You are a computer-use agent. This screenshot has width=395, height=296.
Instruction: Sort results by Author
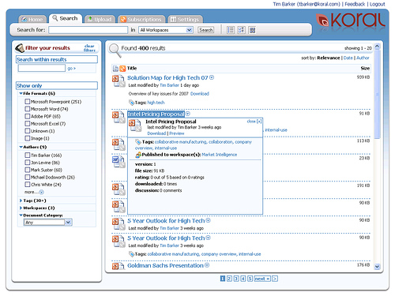point(363,58)
